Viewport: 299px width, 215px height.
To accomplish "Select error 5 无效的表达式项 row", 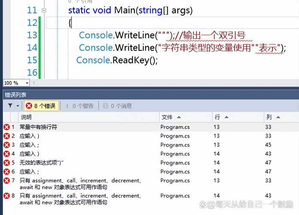I will coord(151,163).
